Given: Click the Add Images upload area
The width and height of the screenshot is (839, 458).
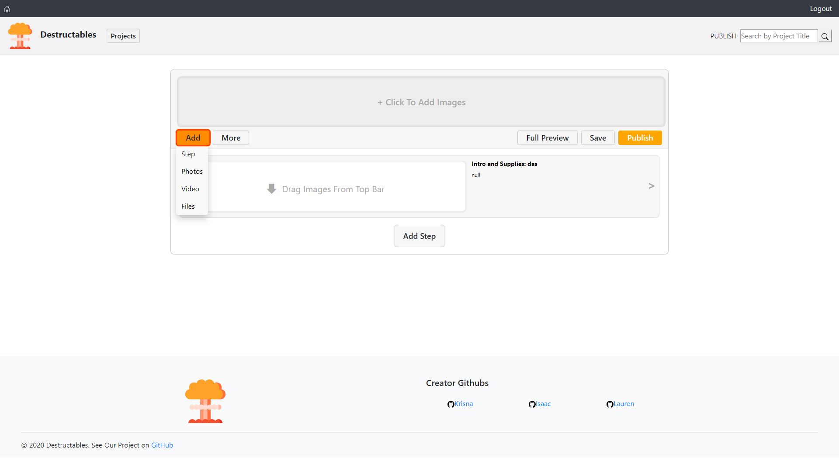Looking at the screenshot, I should click(x=421, y=102).
